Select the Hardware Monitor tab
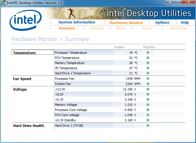This screenshot has height=143, width=196. click(x=126, y=23)
